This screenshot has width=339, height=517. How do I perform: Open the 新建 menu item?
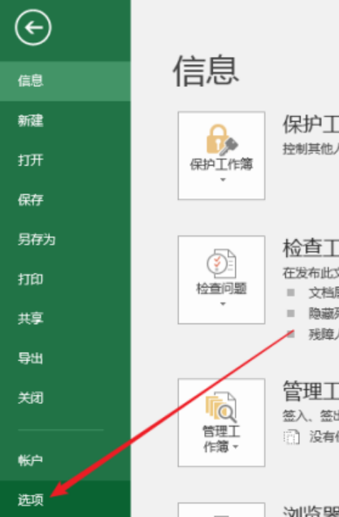[65, 120]
